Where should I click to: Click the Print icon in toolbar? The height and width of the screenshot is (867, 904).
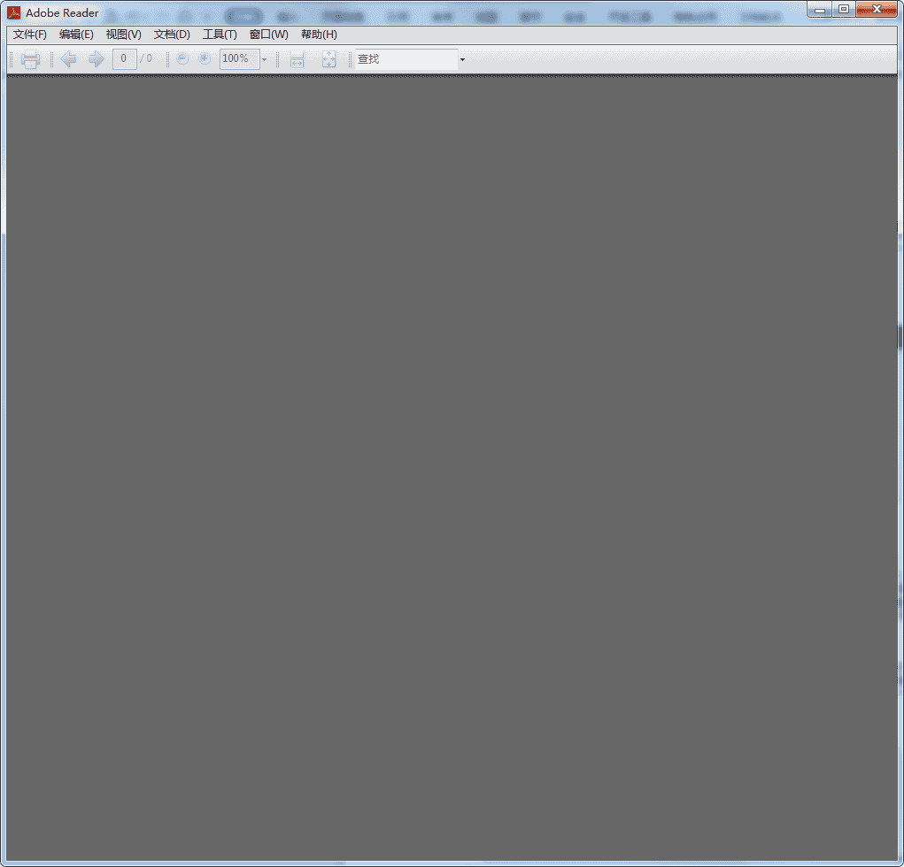tap(30, 59)
